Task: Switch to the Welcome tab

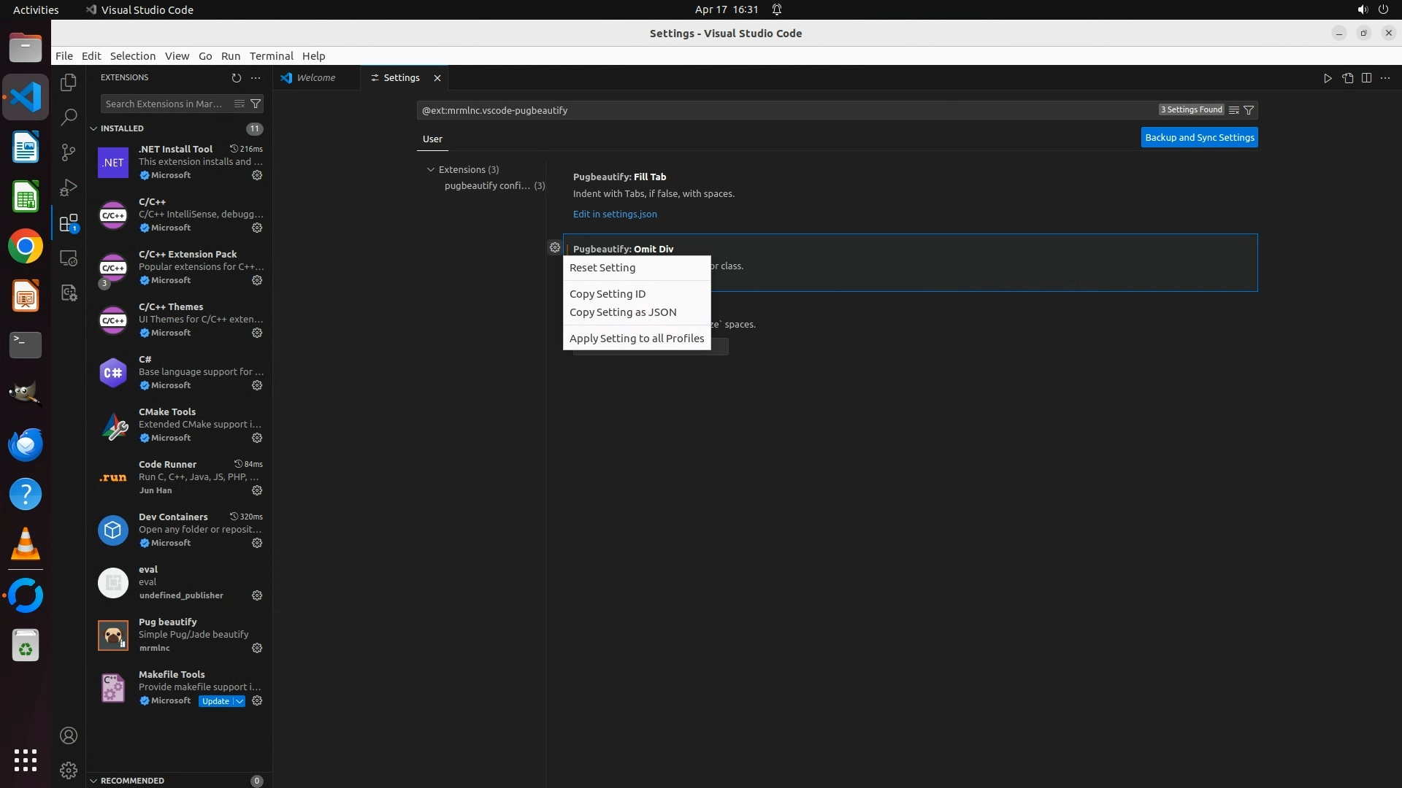Action: [315, 78]
